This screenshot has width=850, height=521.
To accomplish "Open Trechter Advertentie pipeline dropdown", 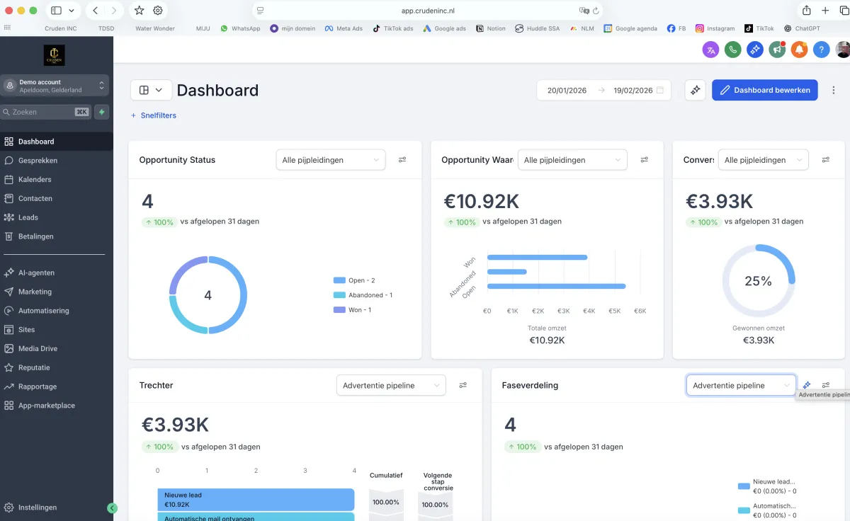I will [x=391, y=385].
